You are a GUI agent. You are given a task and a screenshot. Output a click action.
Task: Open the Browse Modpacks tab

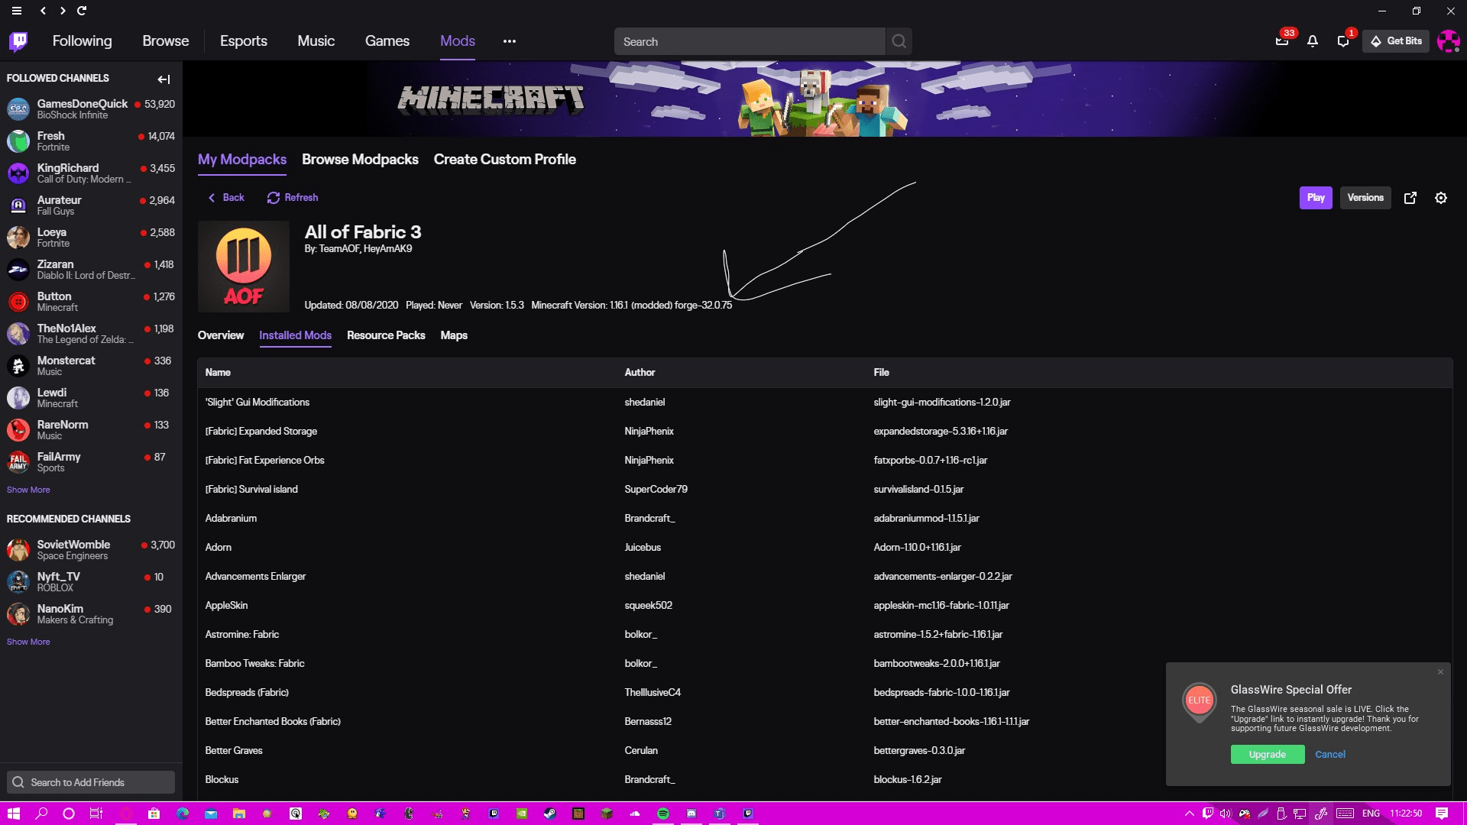(x=360, y=160)
